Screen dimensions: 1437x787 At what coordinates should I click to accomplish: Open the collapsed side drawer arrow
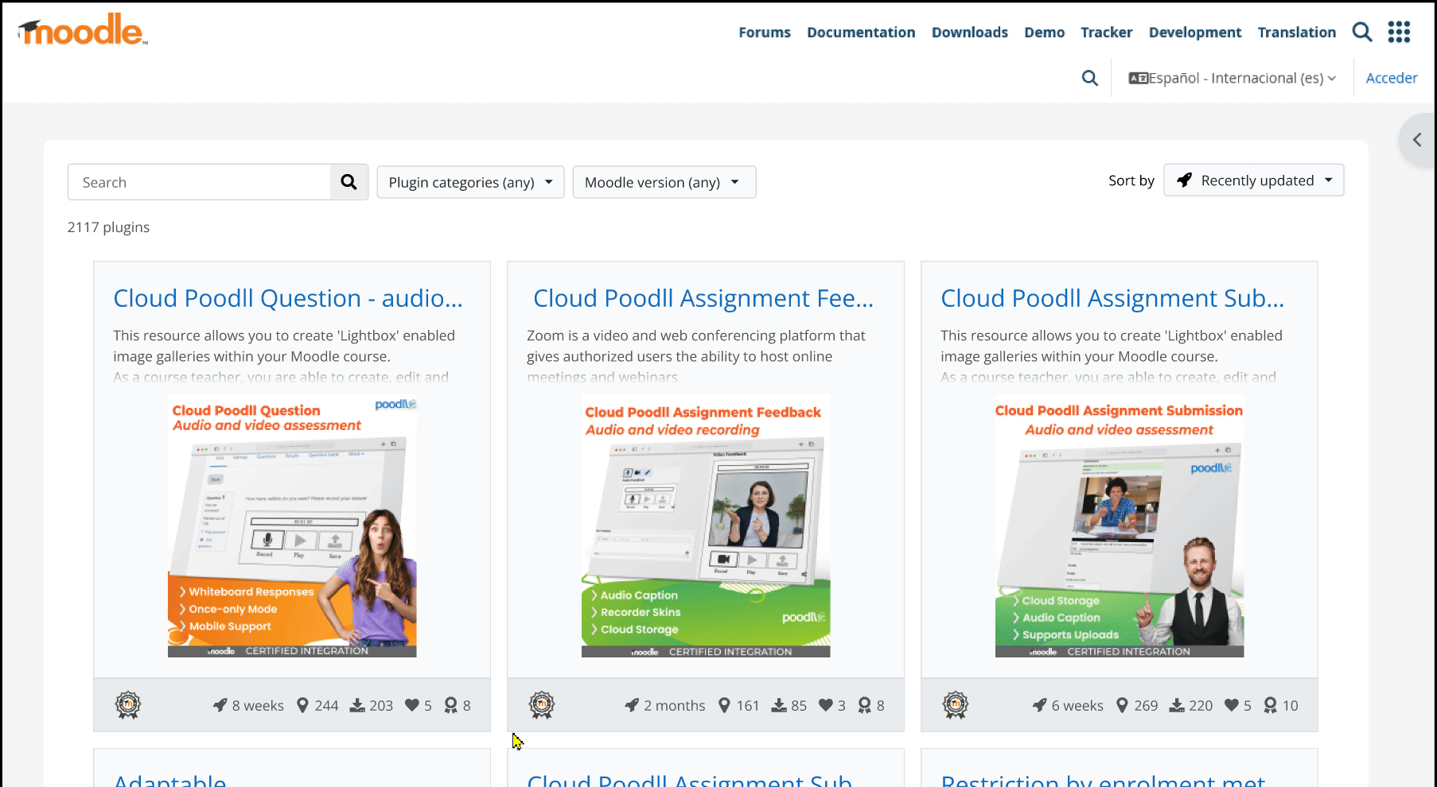[1417, 140]
